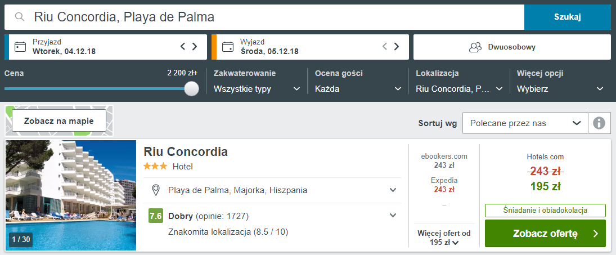616x255 pixels.
Task: Click the search magnifier icon
Action: tap(20, 17)
